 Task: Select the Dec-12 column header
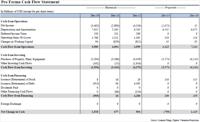click(137, 16)
